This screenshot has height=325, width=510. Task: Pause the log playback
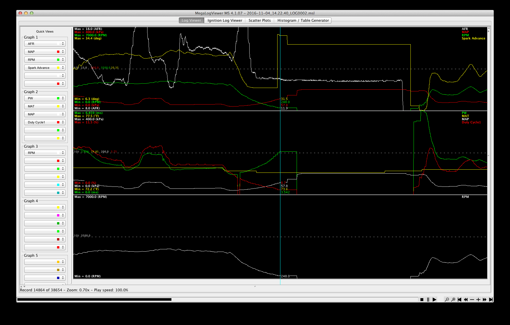point(428,300)
